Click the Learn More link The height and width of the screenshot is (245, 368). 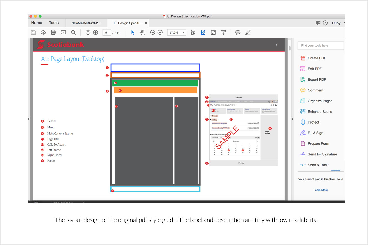pos(320,190)
